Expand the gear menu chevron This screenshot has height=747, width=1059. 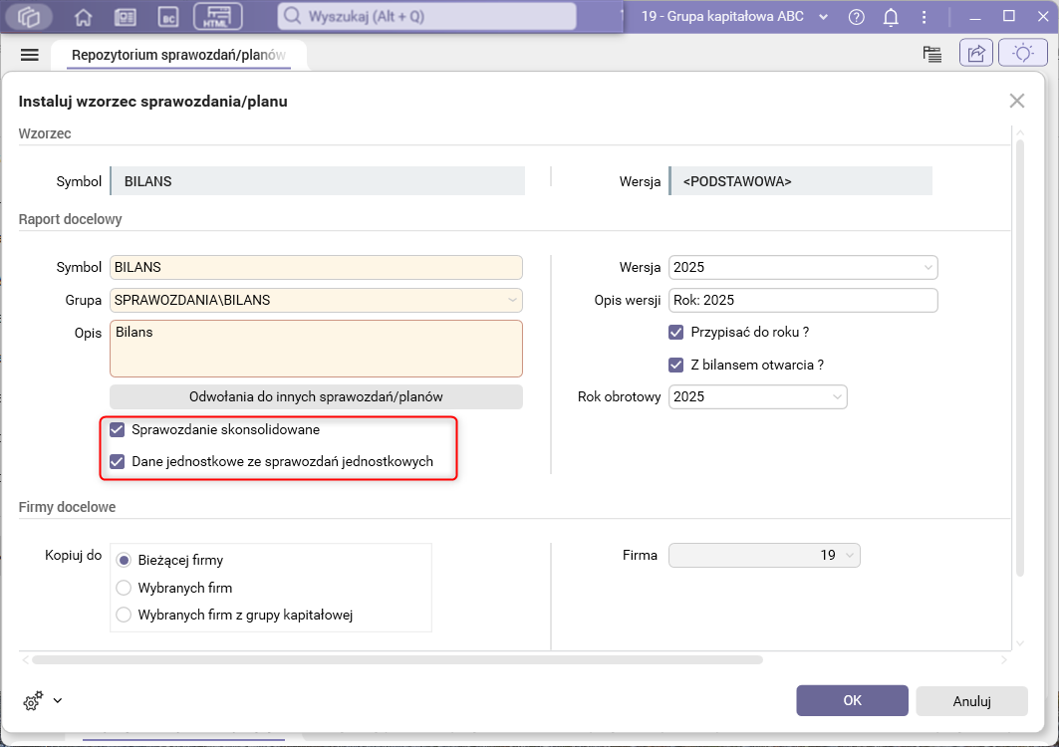58,700
